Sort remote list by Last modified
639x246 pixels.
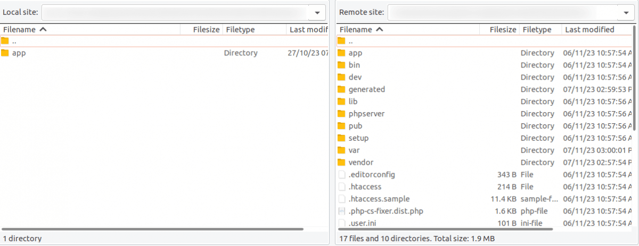(x=589, y=30)
